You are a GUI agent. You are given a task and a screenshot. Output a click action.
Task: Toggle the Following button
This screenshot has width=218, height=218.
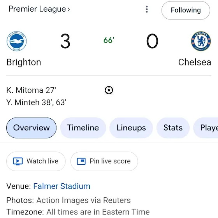[186, 10]
